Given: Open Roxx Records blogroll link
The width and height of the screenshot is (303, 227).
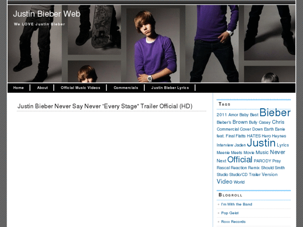Looking at the screenshot, I should point(233,222).
